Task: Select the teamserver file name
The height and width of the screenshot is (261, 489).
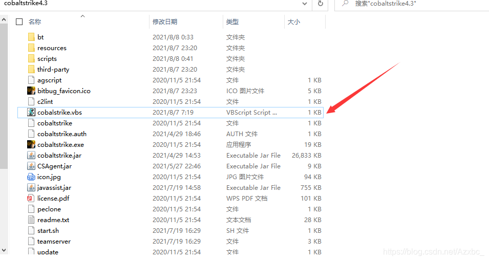Action: pos(54,242)
